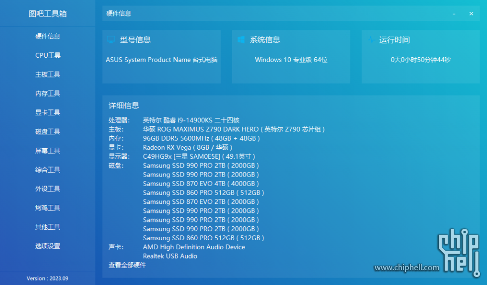
Task: Click the 详细信息 heading
Action: click(x=124, y=105)
